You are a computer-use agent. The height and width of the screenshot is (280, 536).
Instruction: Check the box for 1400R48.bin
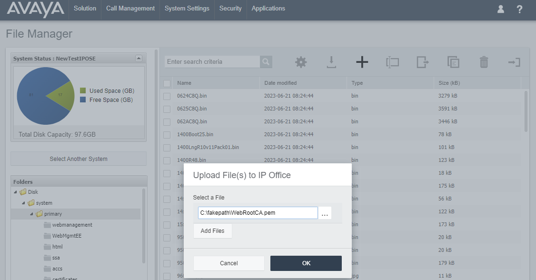[x=167, y=160]
